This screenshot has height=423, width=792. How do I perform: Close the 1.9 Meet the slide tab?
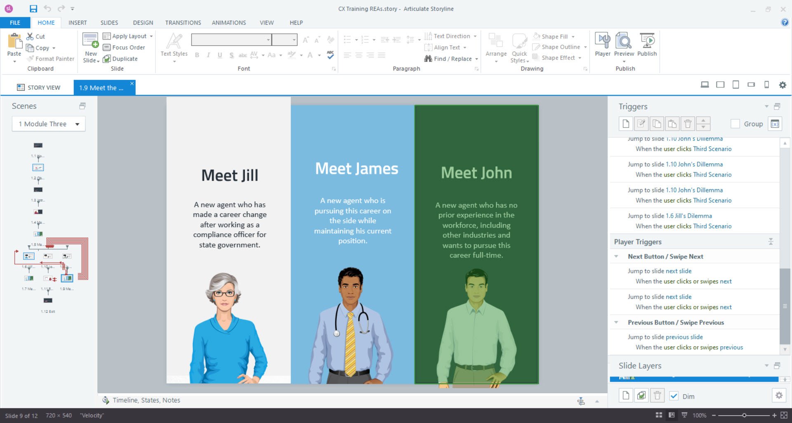[x=132, y=84]
